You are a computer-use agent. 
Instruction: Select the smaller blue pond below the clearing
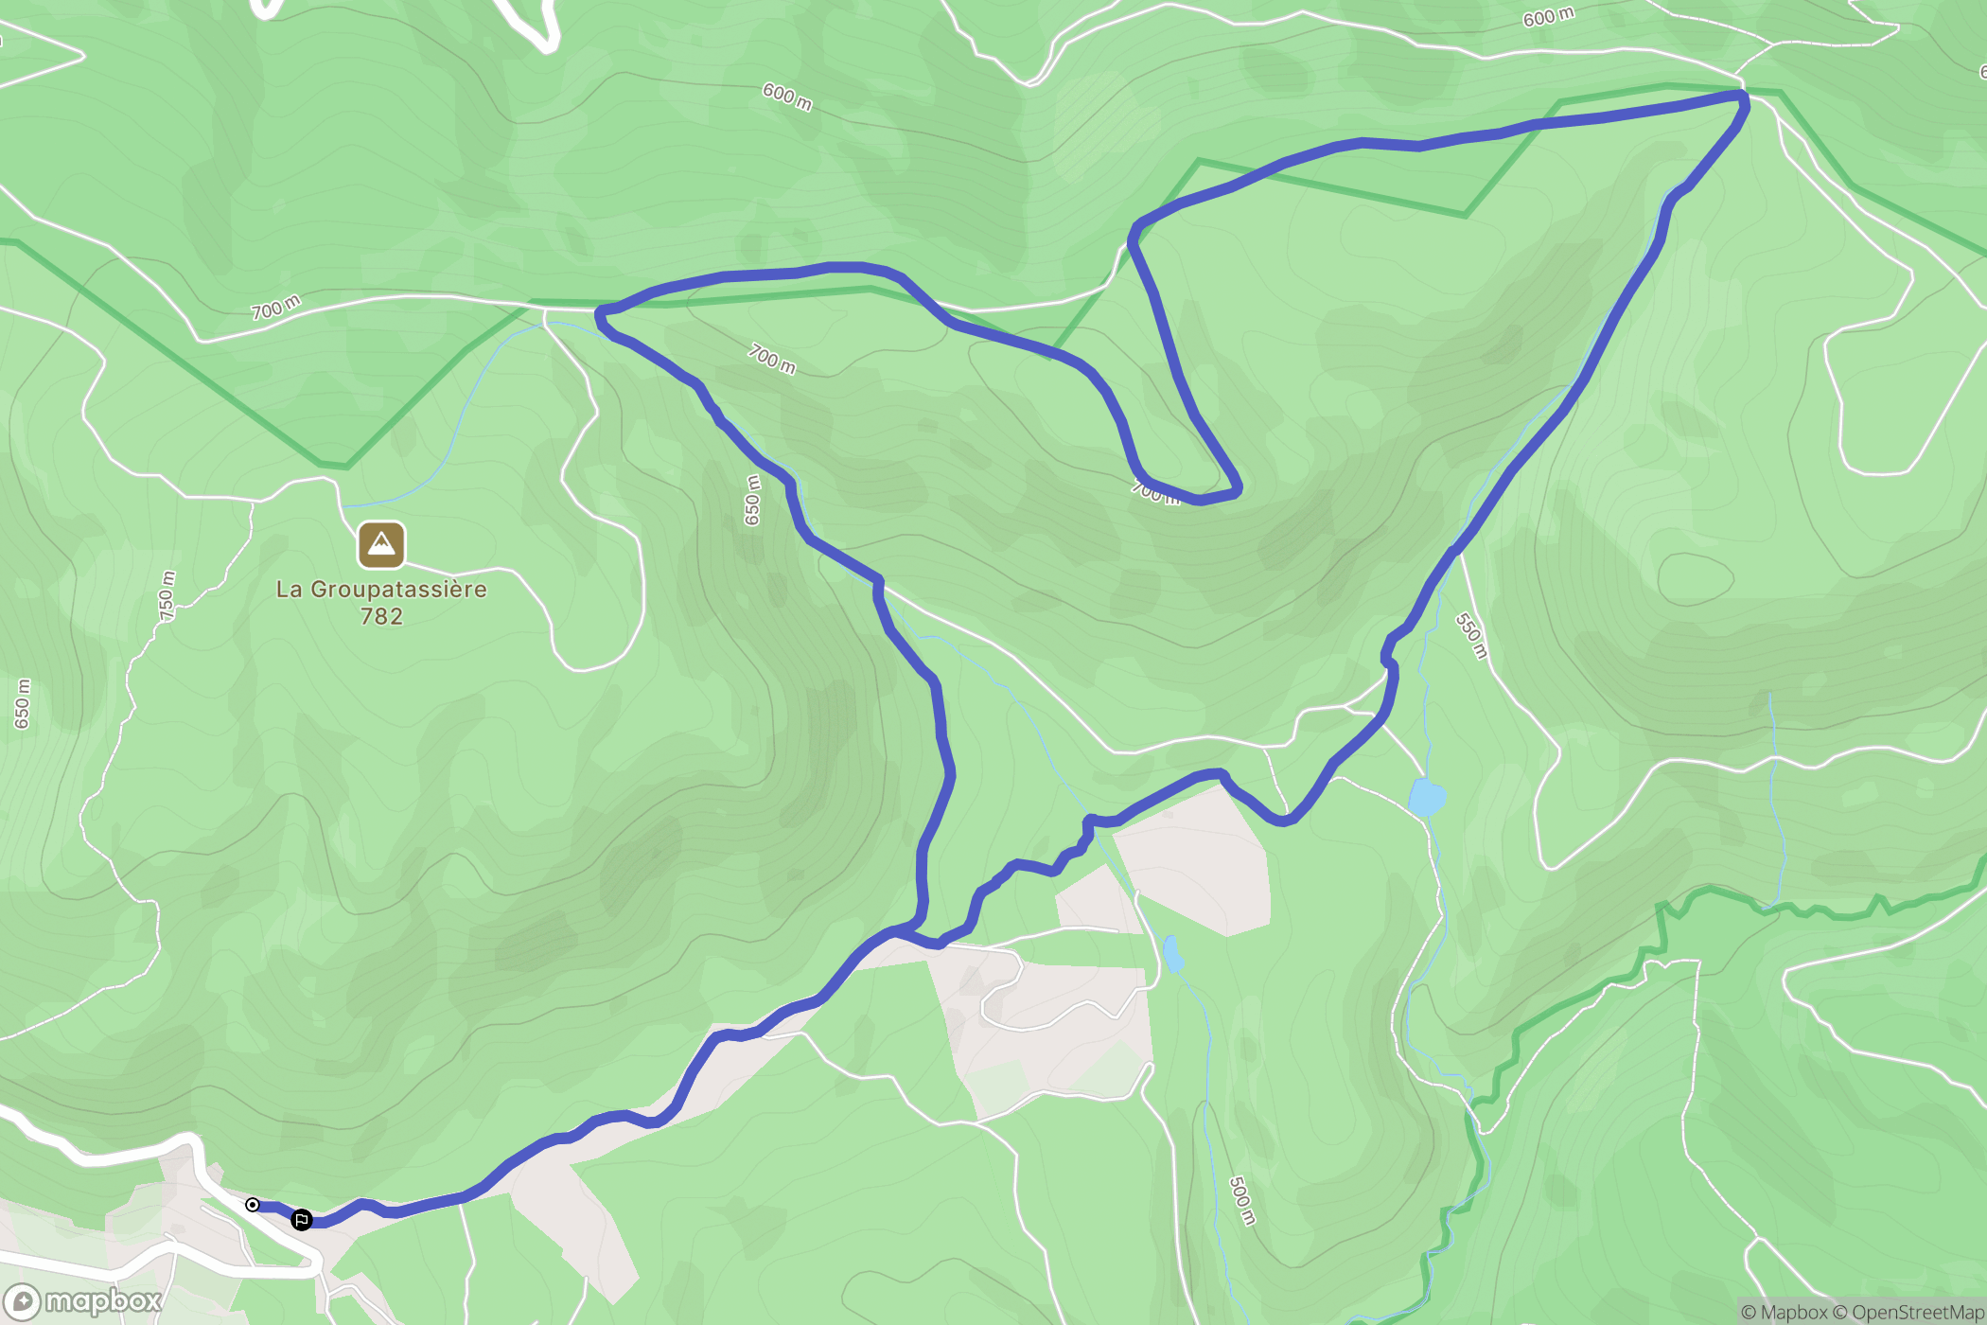pos(1172,953)
